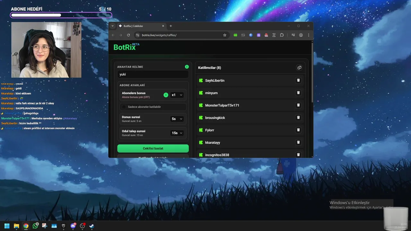Open WhatsApp from the taskbar
The image size is (411, 231).
[35, 226]
